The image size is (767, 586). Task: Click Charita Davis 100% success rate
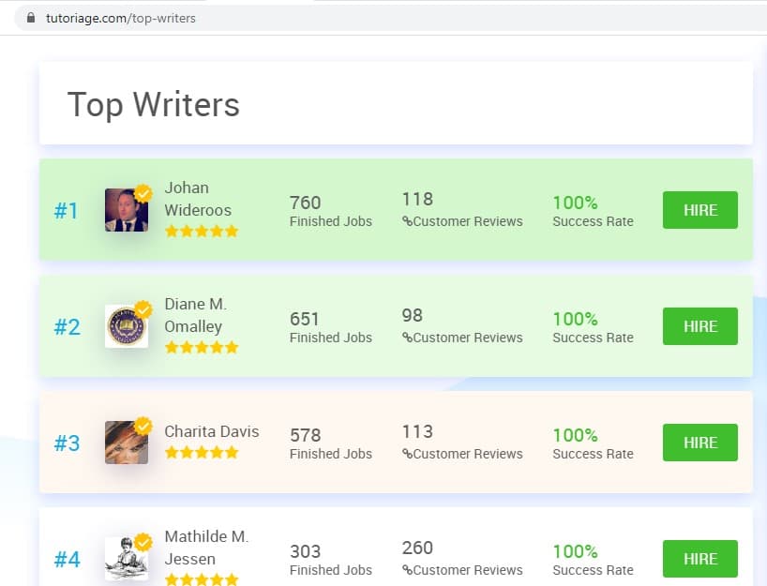[576, 435]
